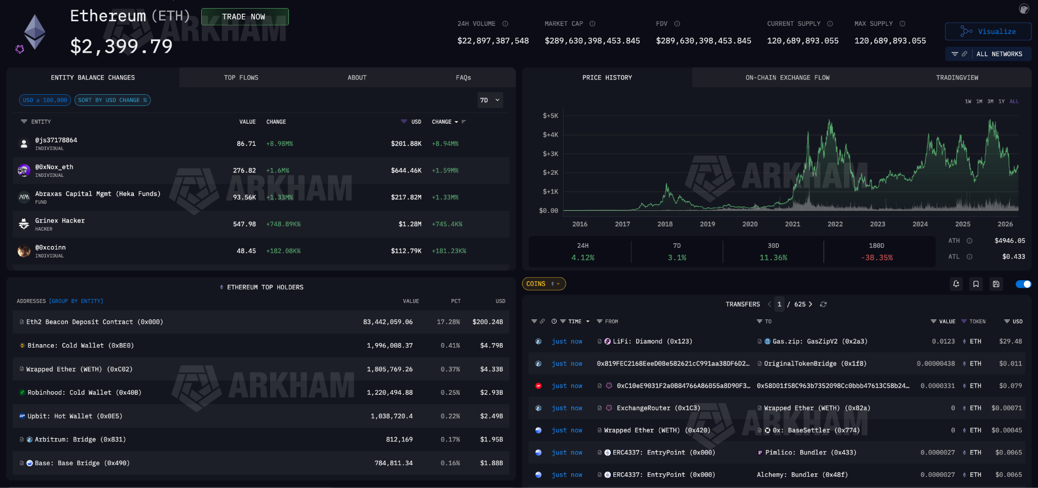This screenshot has width=1038, height=488.
Task: Open the Visualize graph view
Action: click(x=988, y=31)
